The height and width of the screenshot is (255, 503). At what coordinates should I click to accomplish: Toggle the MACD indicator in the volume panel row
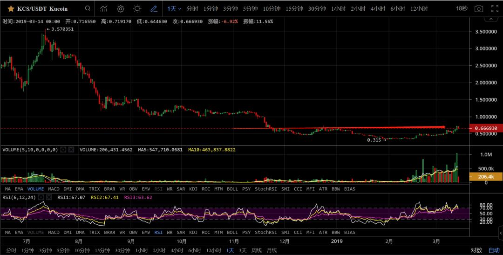coord(54,189)
